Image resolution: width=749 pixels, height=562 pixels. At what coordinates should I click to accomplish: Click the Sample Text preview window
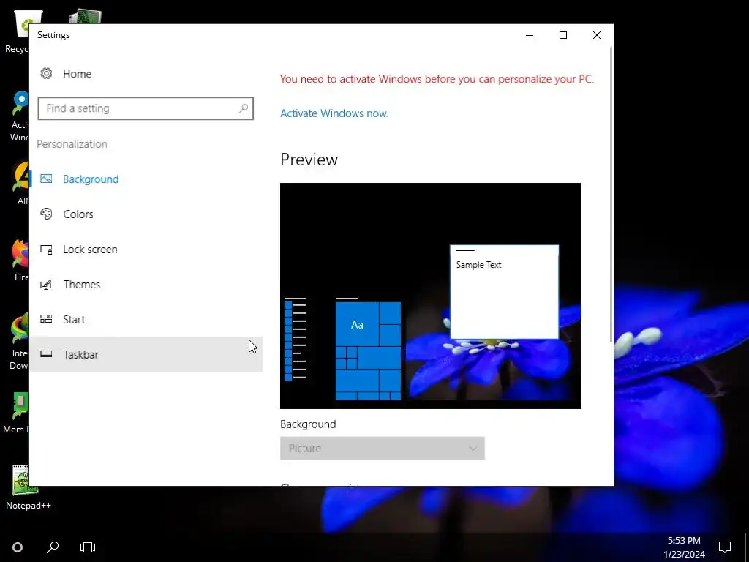point(504,292)
